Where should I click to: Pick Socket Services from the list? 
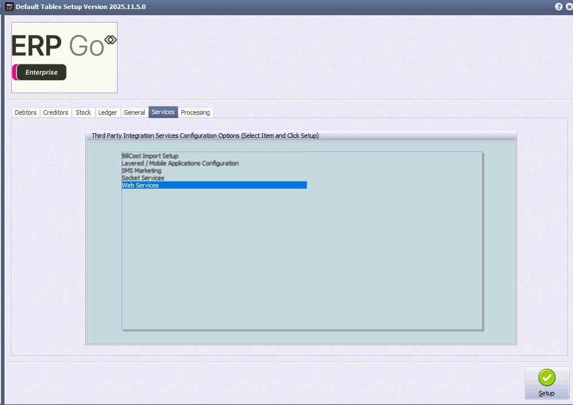(142, 178)
